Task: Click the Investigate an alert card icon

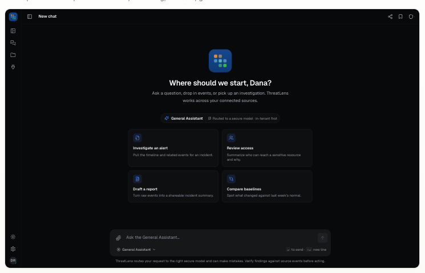Action: [137, 138]
